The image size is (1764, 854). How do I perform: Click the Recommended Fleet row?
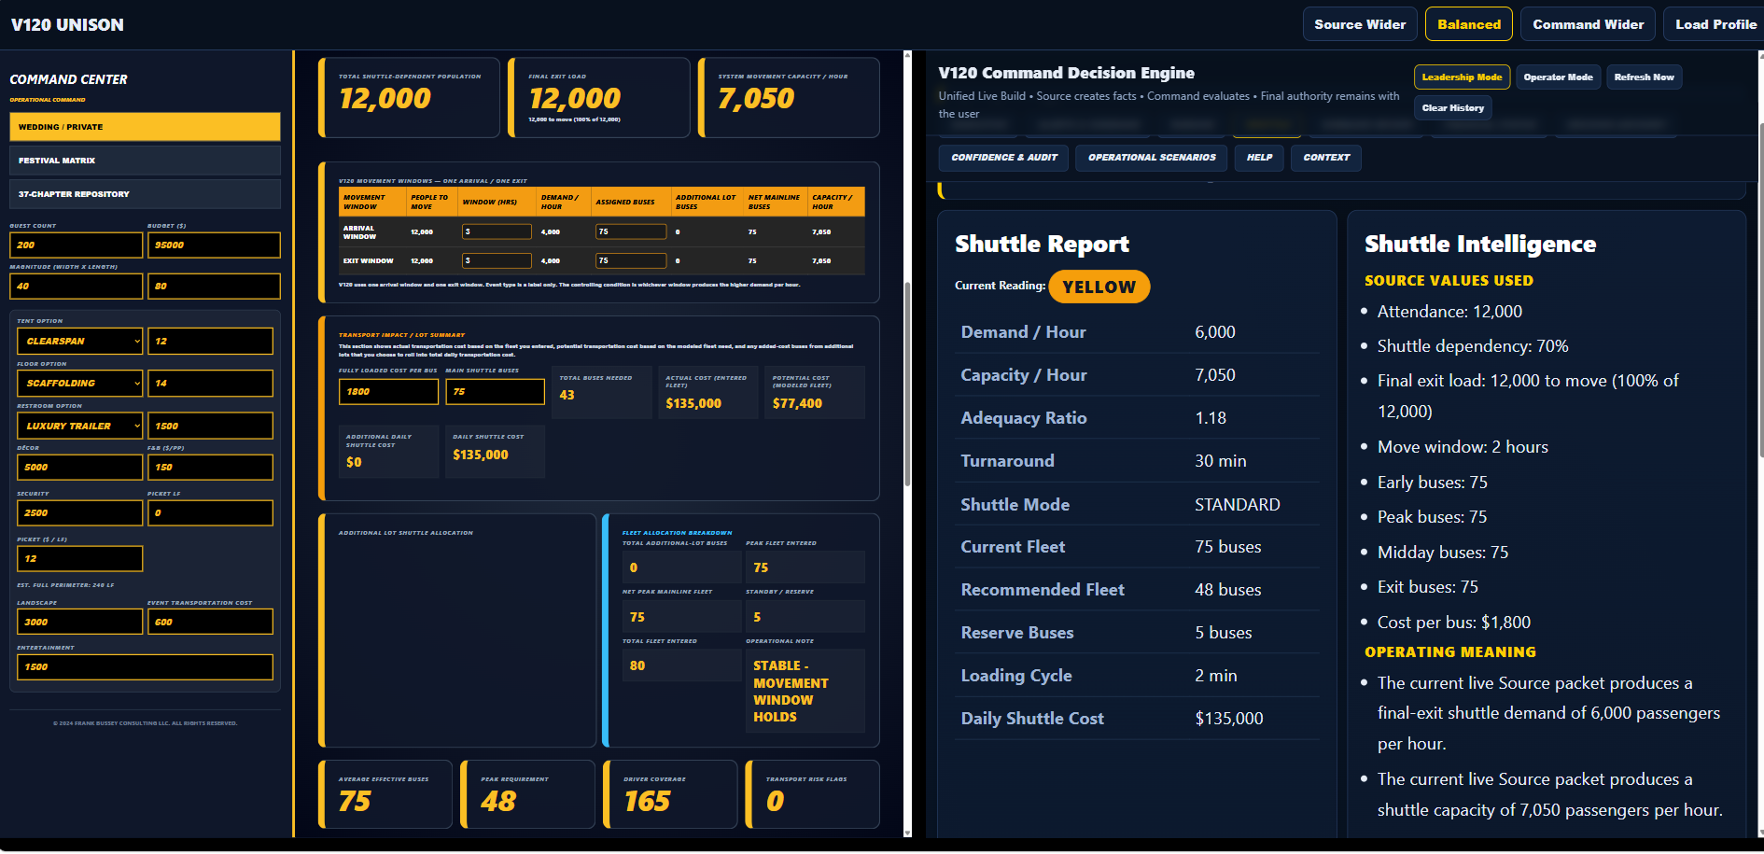pos(1137,590)
